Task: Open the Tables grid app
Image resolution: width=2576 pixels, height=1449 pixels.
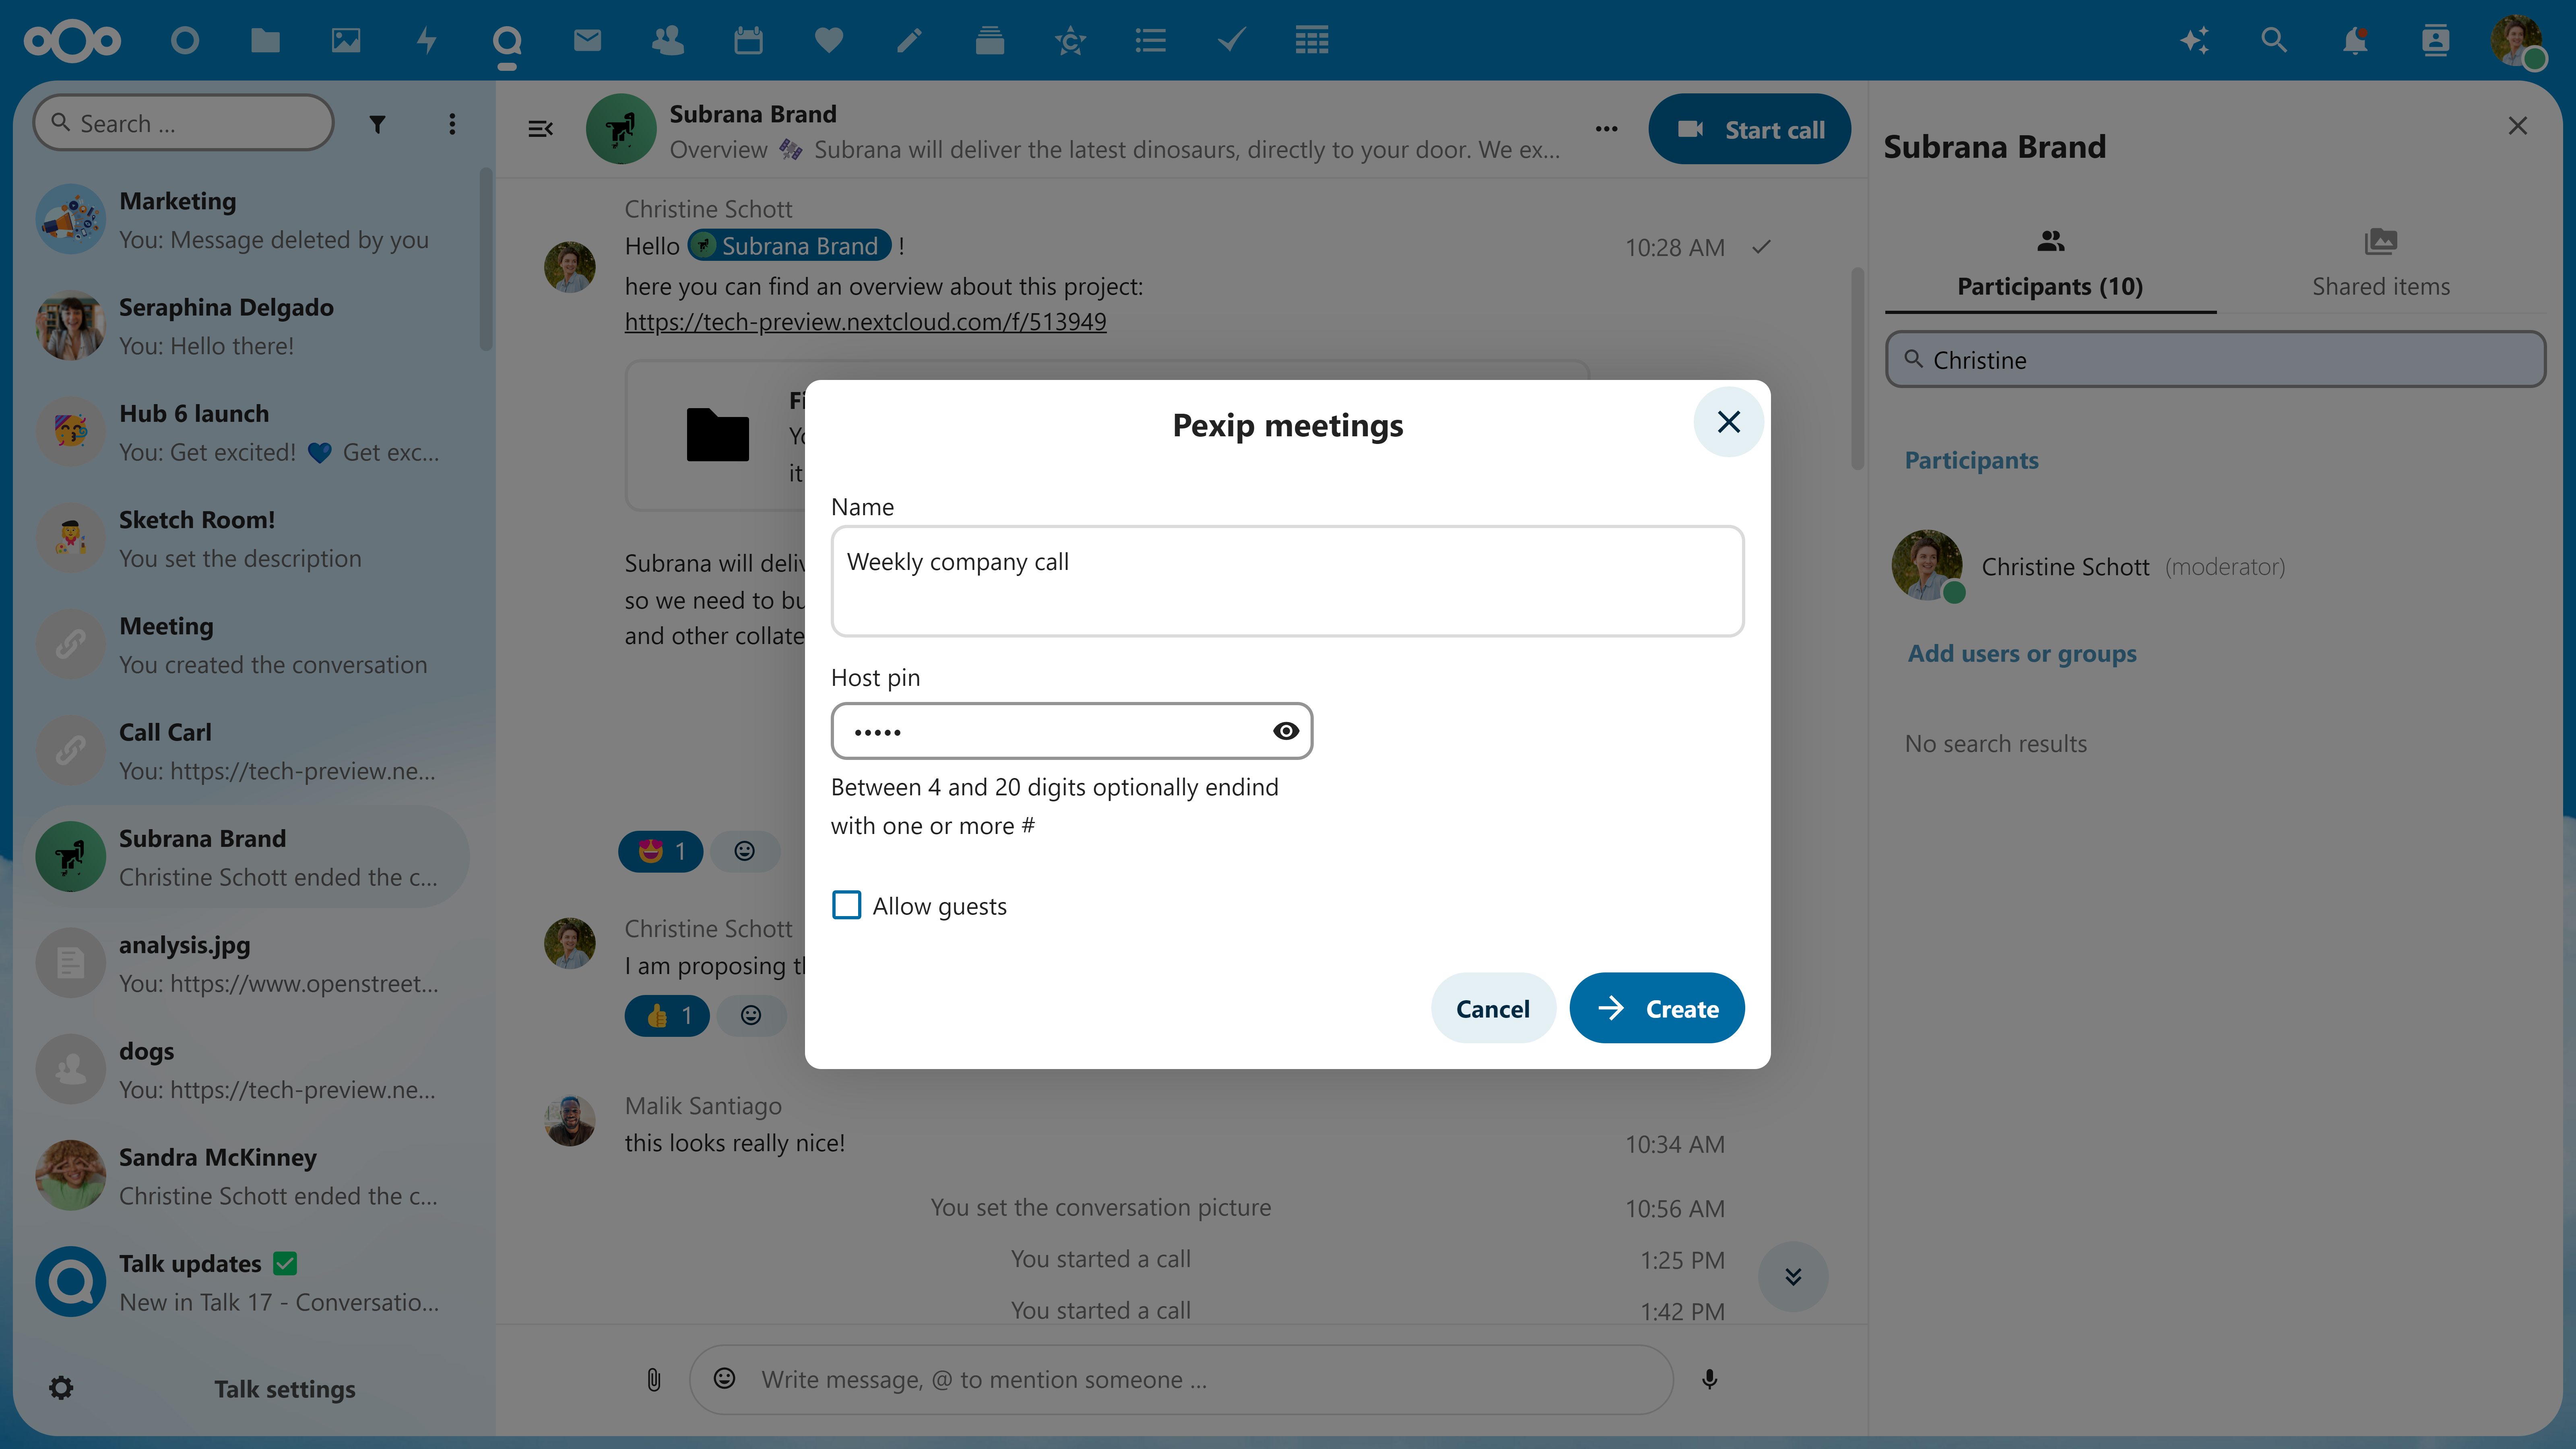Action: coord(1312,41)
